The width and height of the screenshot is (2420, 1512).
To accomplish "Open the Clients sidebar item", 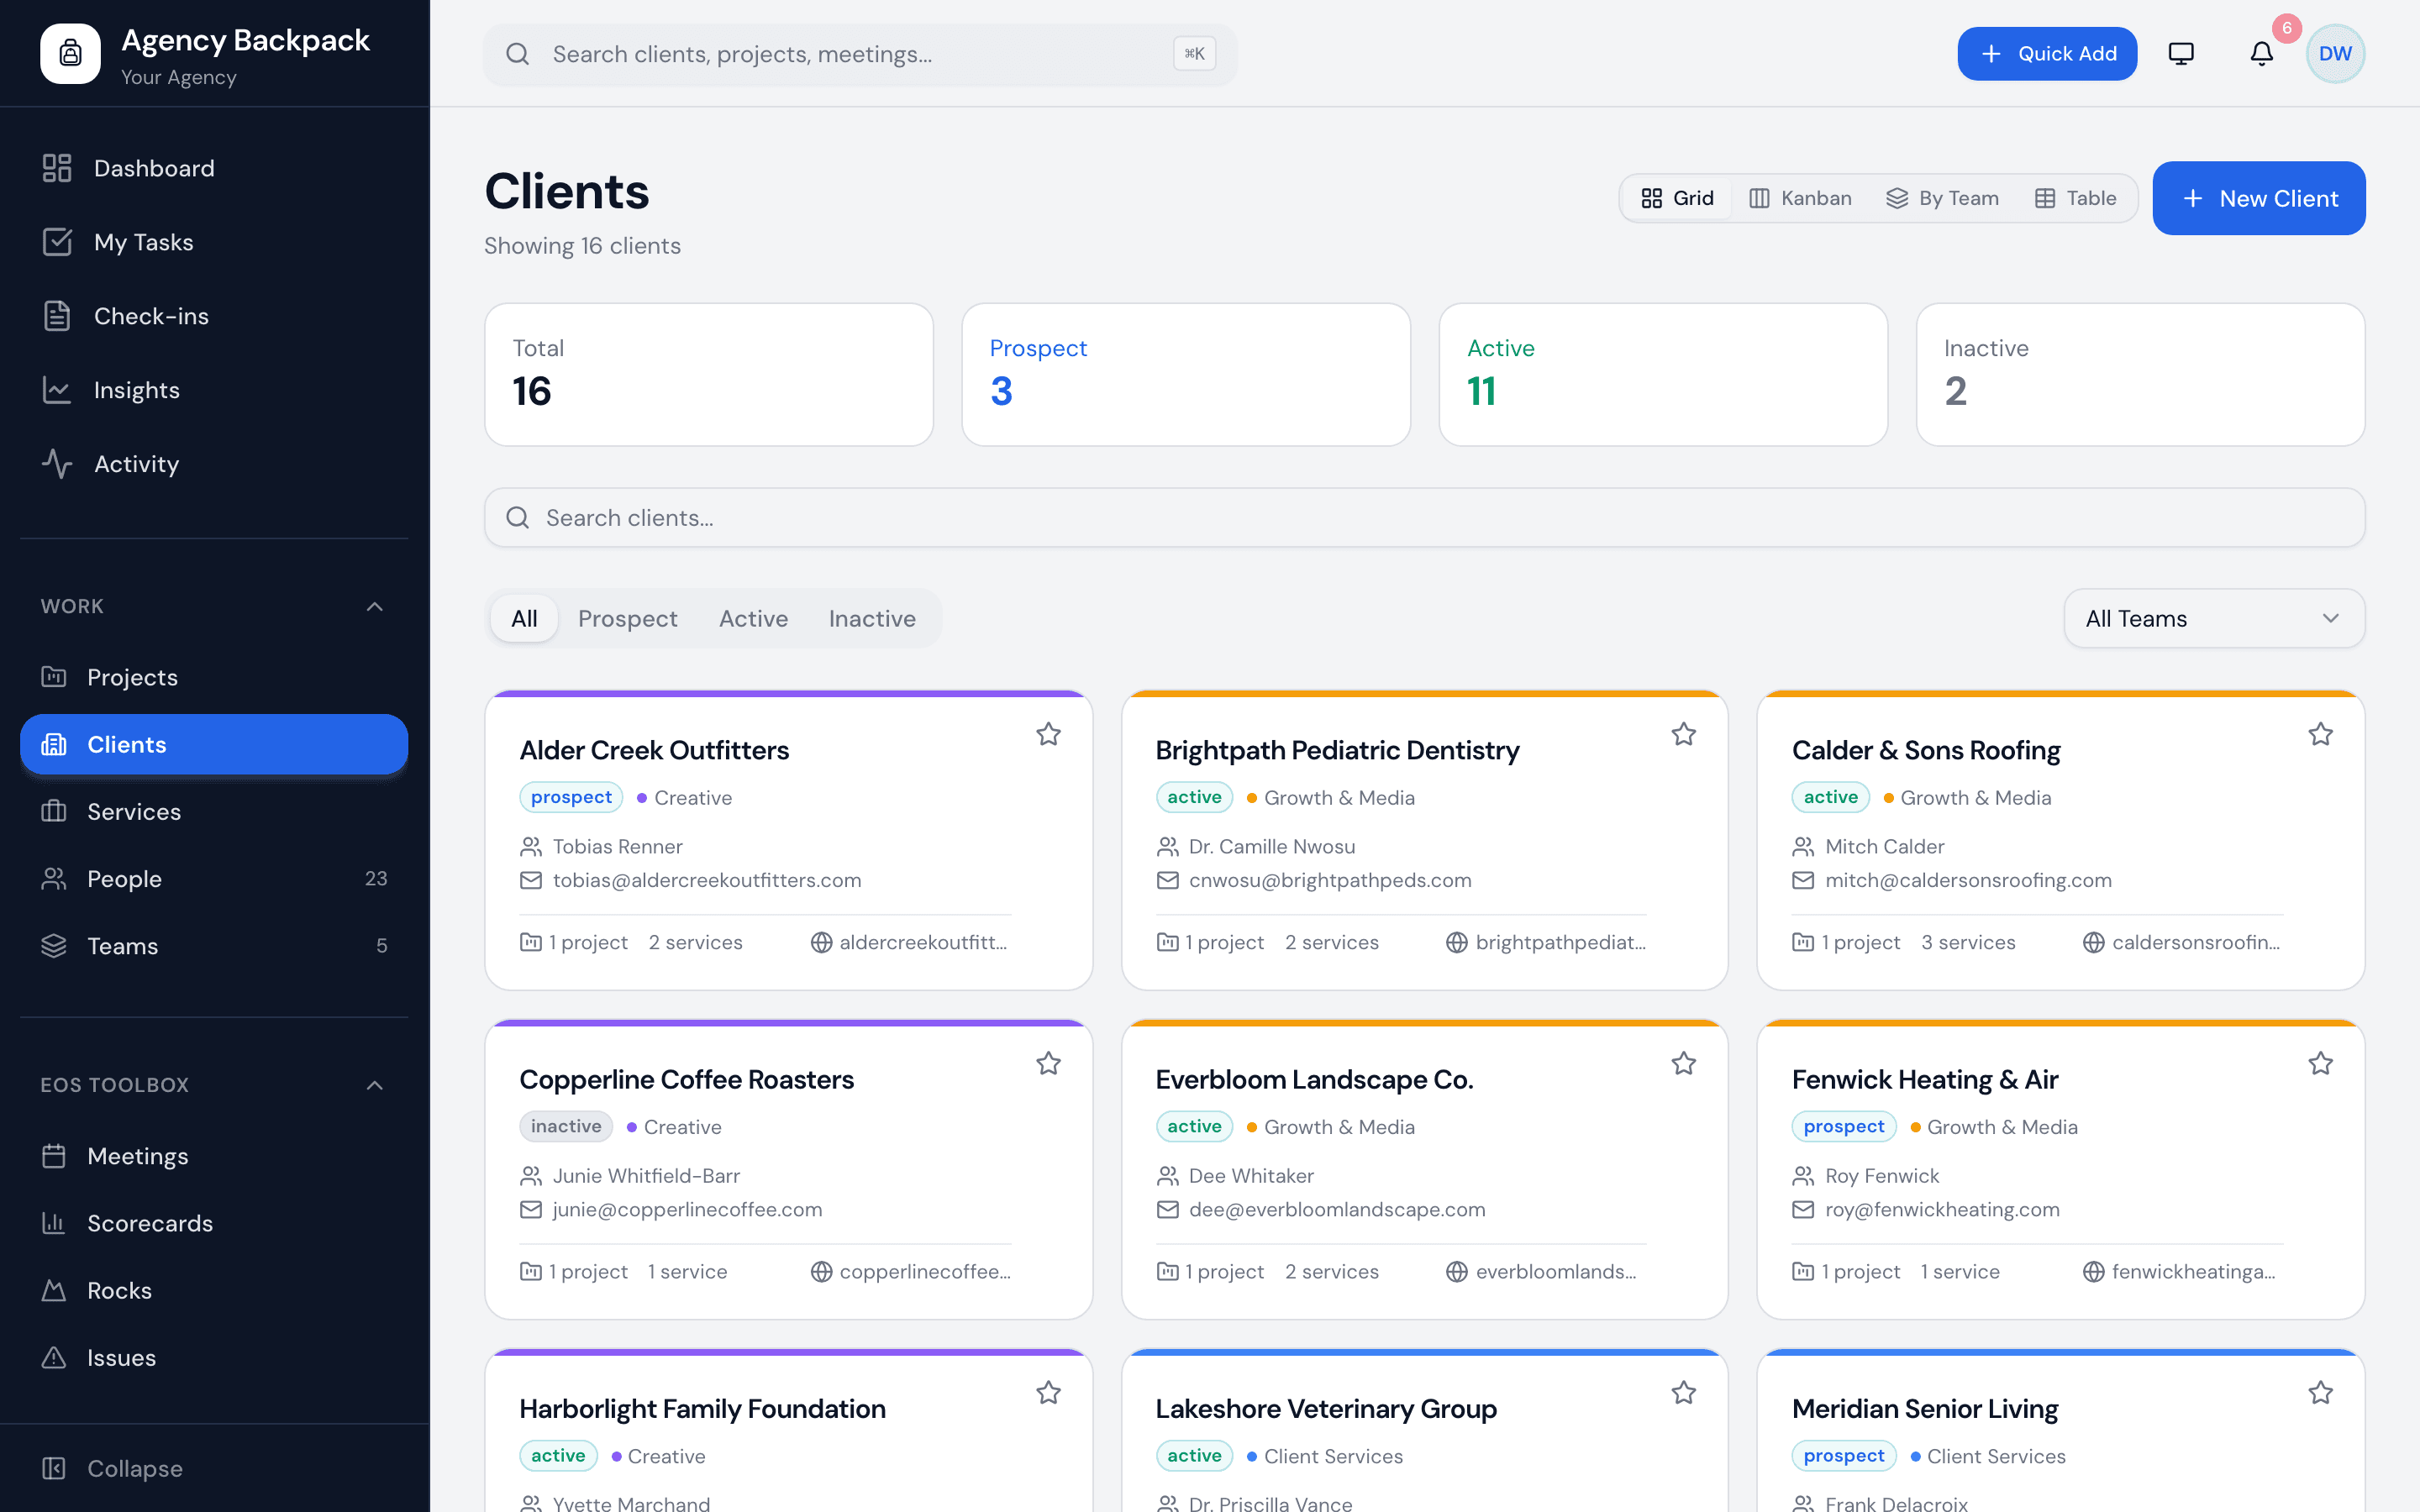I will 214,744.
